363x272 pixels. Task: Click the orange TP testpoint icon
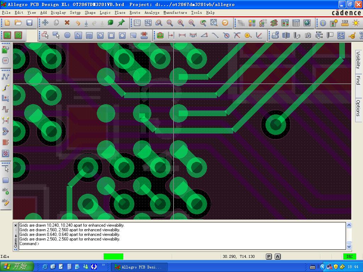coord(352,35)
